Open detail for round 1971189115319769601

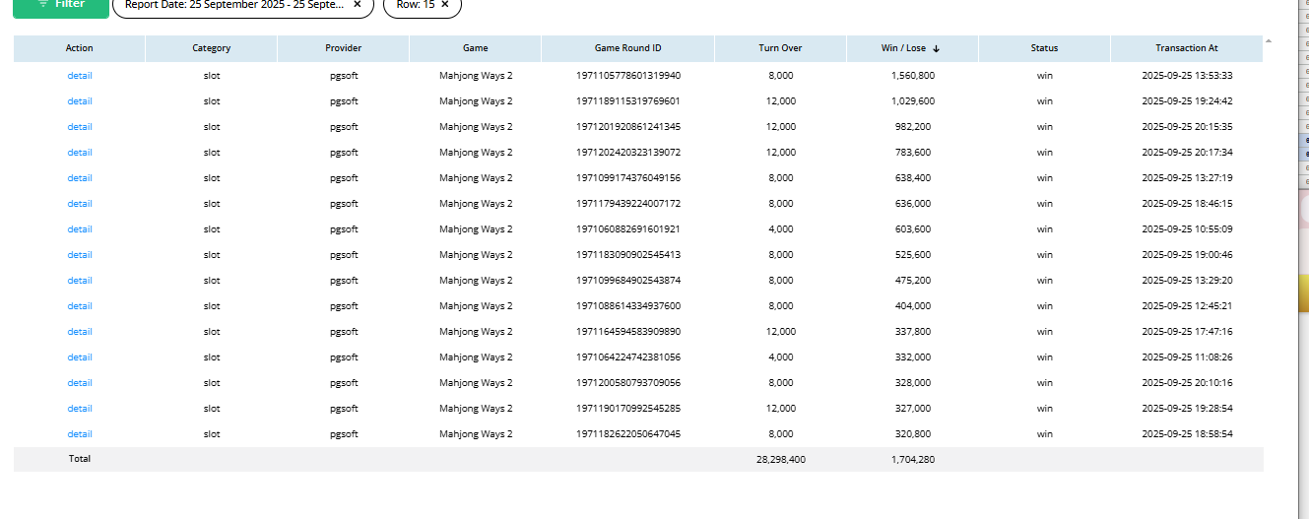[x=80, y=100]
